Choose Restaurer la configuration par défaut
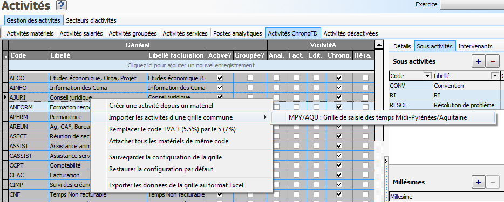Screen dimensions: 504x202 coord(182,169)
